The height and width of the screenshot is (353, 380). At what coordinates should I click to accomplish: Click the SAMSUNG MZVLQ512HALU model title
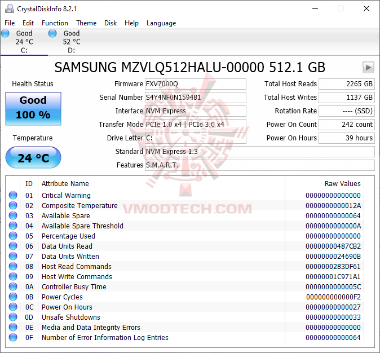point(190,67)
